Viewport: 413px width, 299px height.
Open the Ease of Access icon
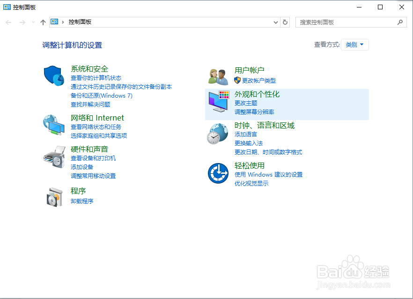[218, 173]
